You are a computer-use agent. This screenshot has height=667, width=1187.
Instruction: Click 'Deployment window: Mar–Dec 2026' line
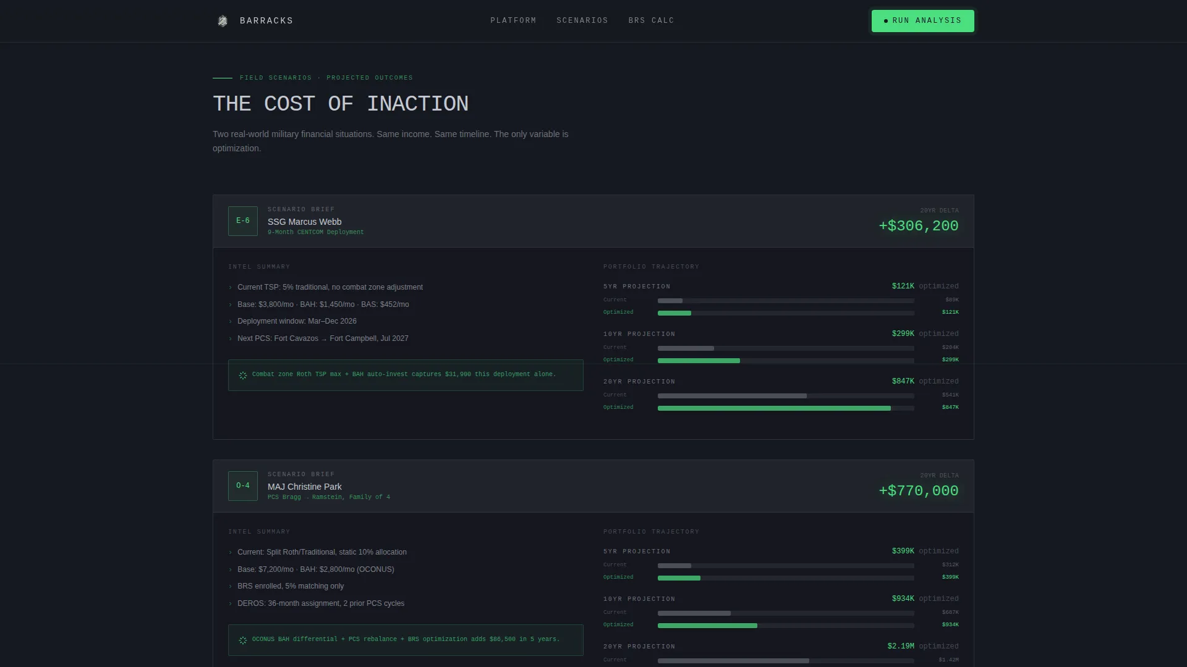point(297,321)
